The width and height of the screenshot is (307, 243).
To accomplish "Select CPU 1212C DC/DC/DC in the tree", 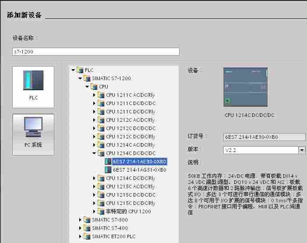I will click(131, 128).
